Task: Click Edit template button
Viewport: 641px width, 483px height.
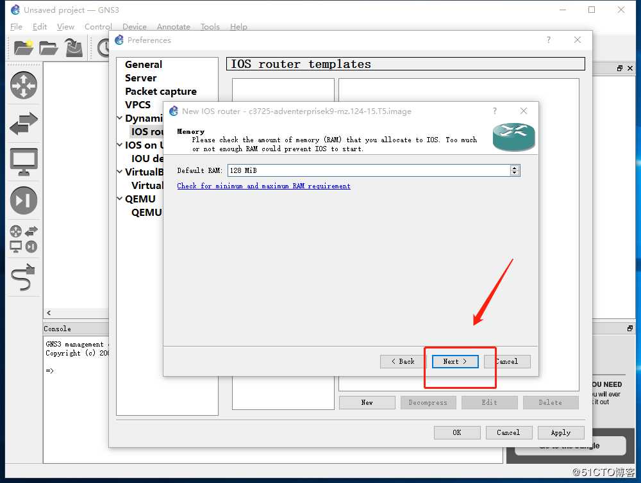Action: [x=489, y=402]
